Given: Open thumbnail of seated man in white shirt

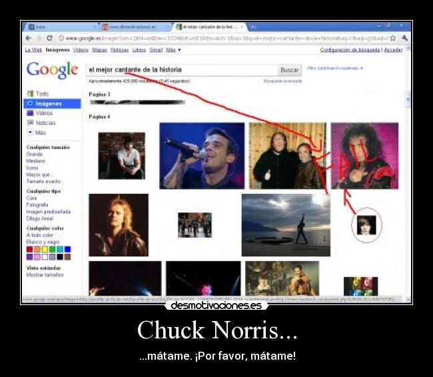Looking at the screenshot, I should (122, 156).
